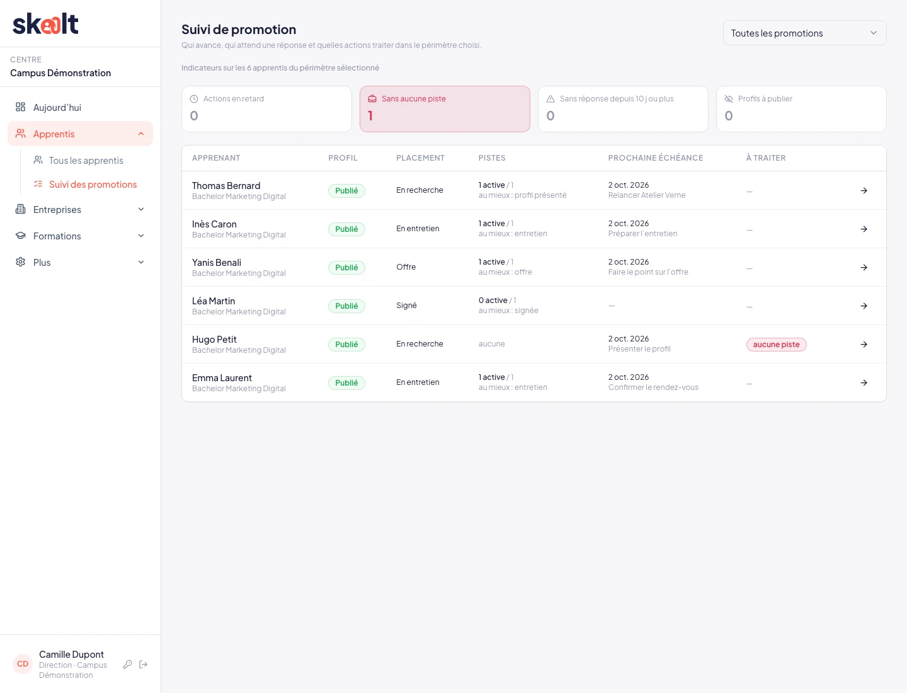
Task: Click Campus Démonstration centre name
Action: click(x=60, y=73)
